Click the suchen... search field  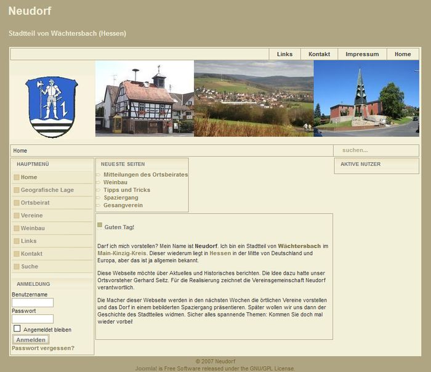(376, 150)
